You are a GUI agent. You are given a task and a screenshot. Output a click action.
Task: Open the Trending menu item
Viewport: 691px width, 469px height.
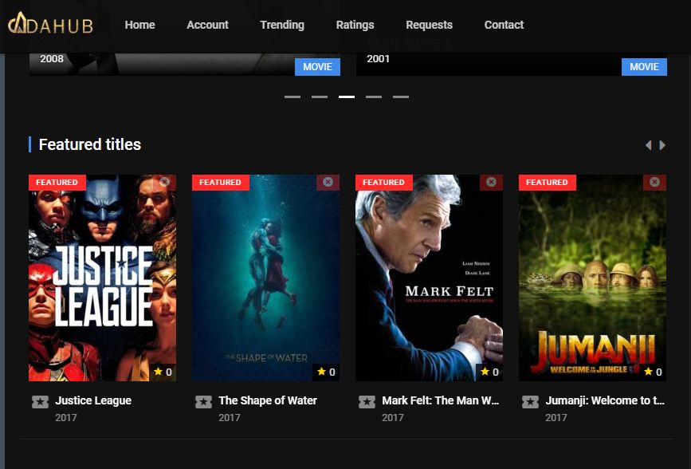282,25
